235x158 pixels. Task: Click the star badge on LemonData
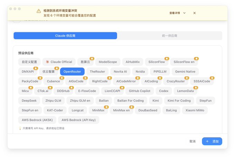click(196, 87)
